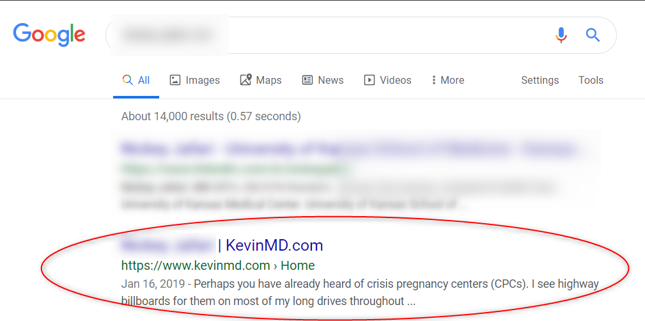Open the KevinMD.com result title link
The width and height of the screenshot is (645, 321).
click(x=221, y=246)
